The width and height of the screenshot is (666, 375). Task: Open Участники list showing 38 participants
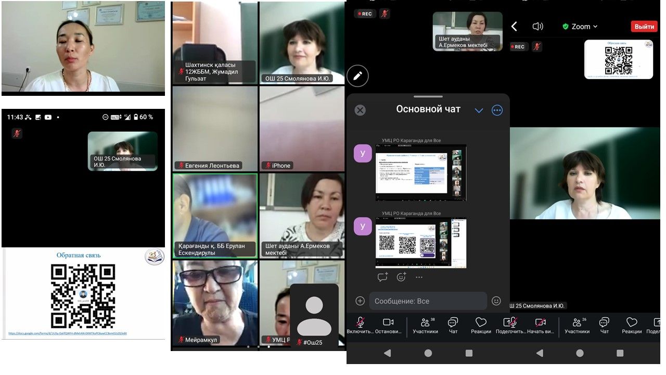tap(425, 326)
